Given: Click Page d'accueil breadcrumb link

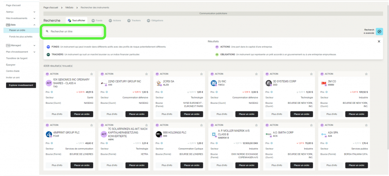Looking at the screenshot, I should pos(51,8).
